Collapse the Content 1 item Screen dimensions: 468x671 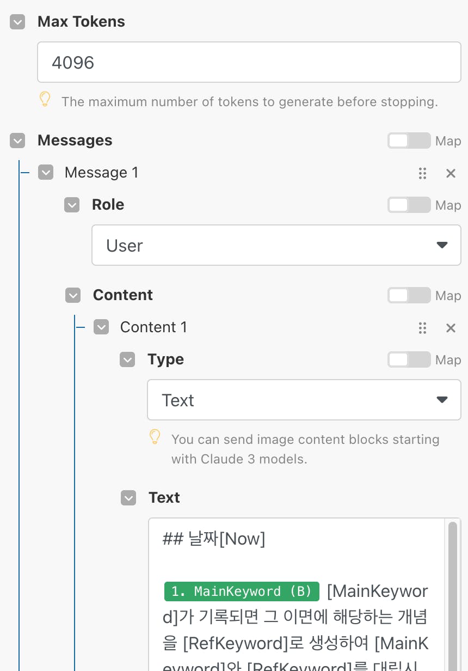coord(101,327)
